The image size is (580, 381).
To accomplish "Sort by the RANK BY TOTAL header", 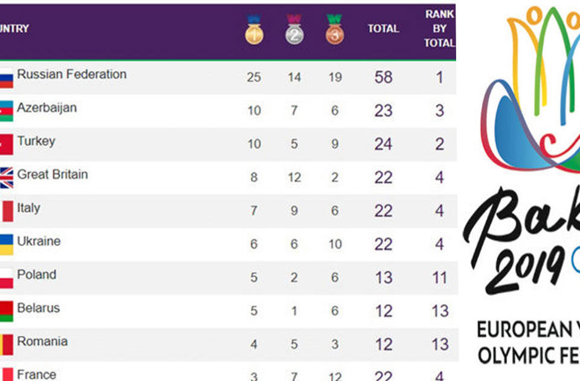I will coord(439,28).
